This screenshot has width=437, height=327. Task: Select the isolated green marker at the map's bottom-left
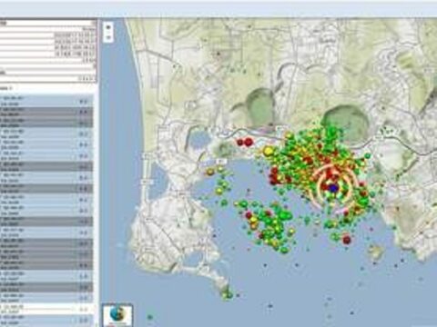point(150,317)
